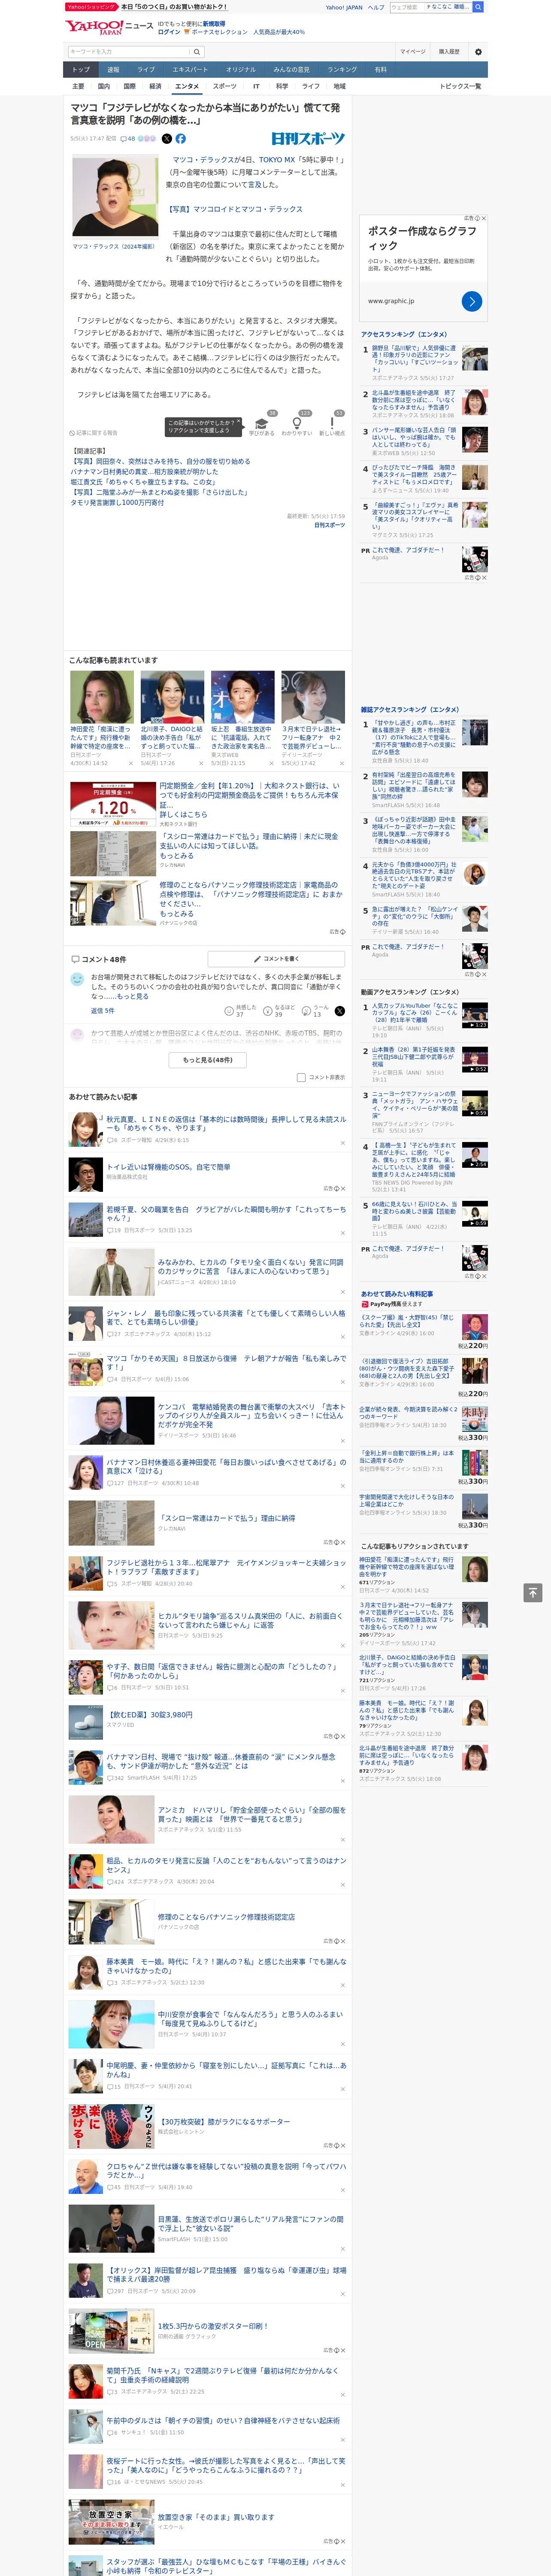Image resolution: width=551 pixels, height=2576 pixels.
Task: Select the 速報 navigation tab
Action: coord(113,70)
